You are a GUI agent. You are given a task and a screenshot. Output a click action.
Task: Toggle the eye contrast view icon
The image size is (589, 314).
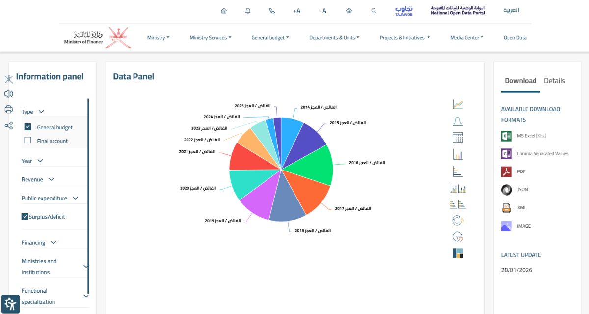click(x=349, y=11)
